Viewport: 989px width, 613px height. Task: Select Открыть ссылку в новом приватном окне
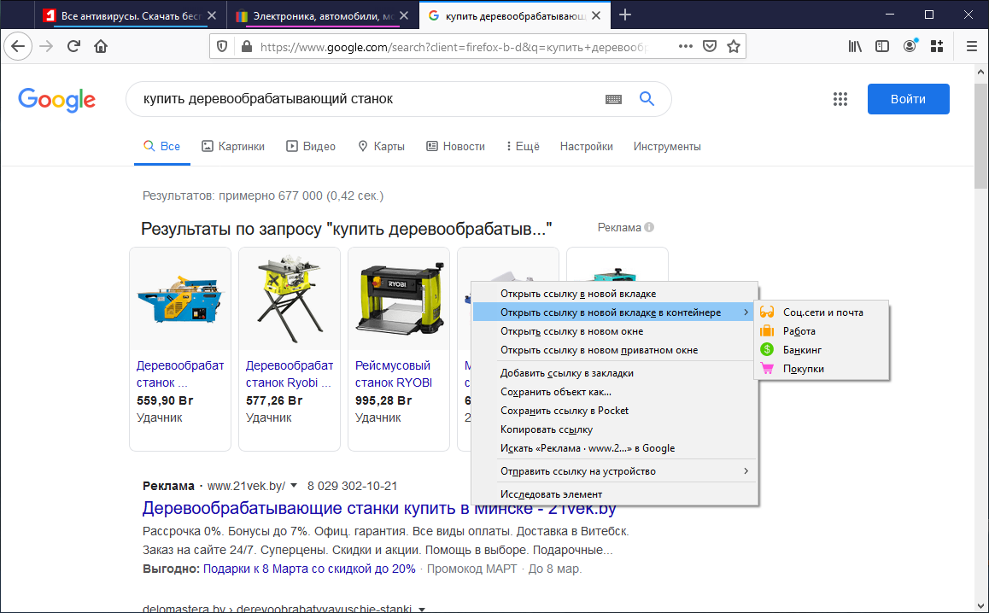(615, 350)
